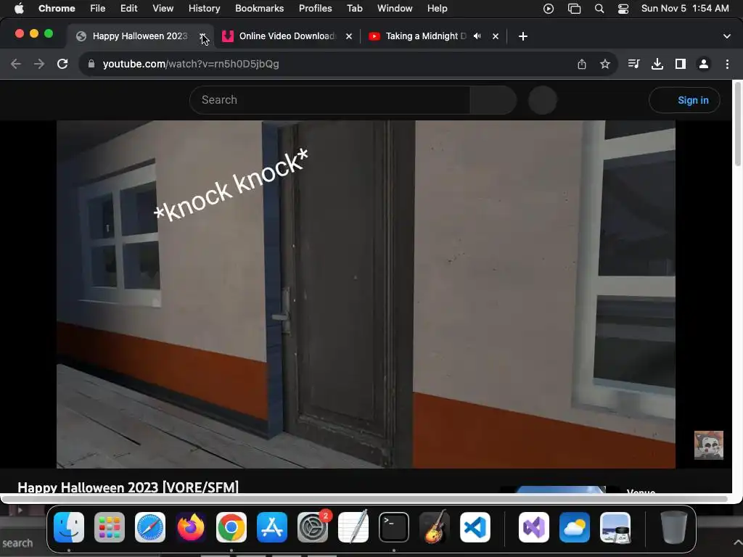
Task: Open Visual Studio from the Dock
Action: pos(534,527)
